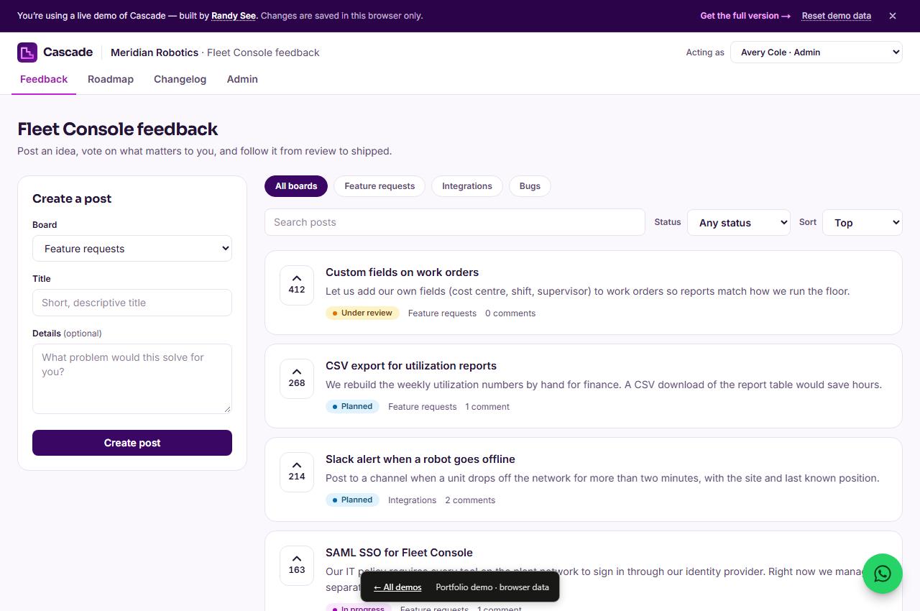Upvote the Slack alert when robot goes offline post
The width and height of the screenshot is (920, 611).
coord(297,472)
